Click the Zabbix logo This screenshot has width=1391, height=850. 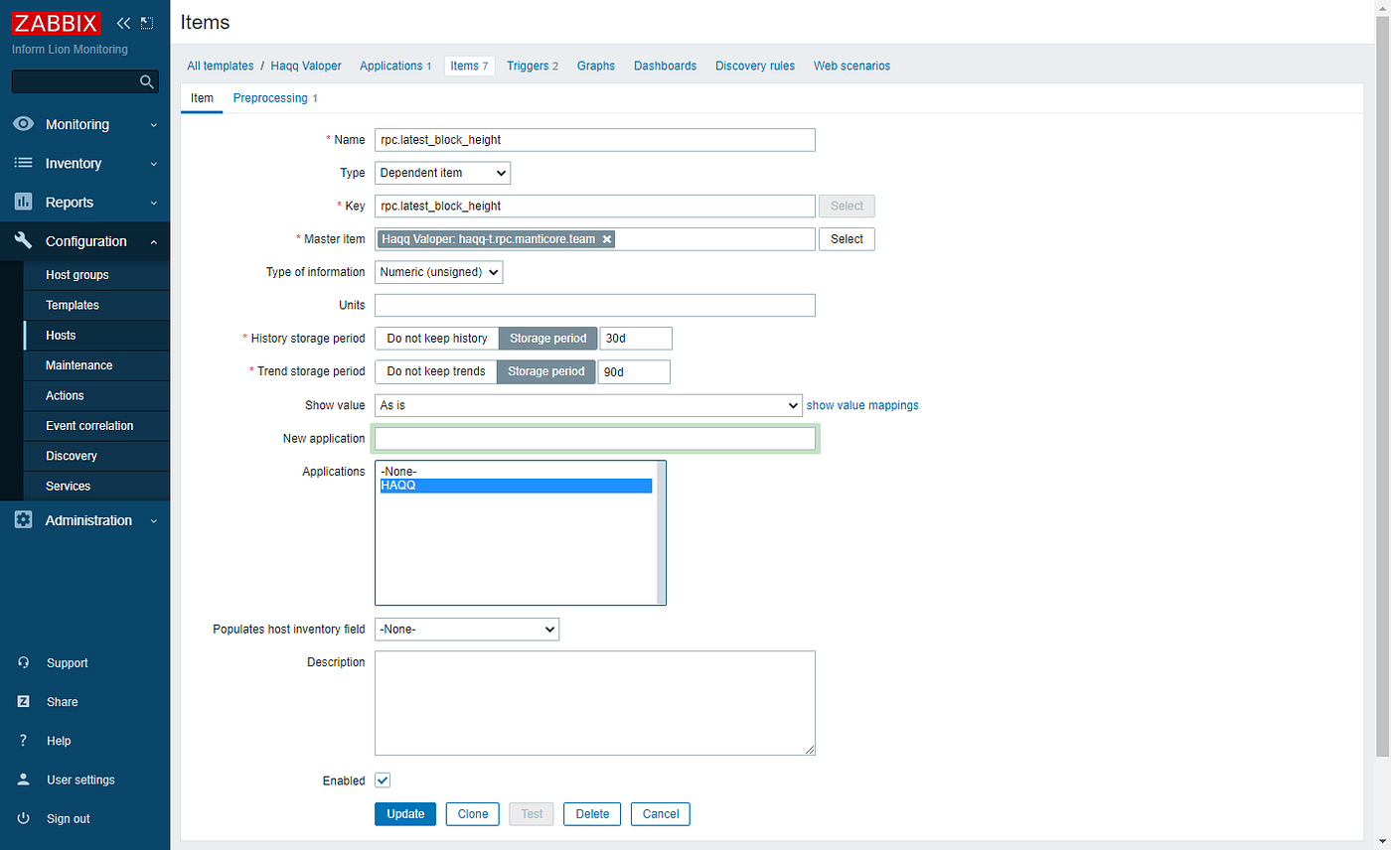[x=56, y=23]
